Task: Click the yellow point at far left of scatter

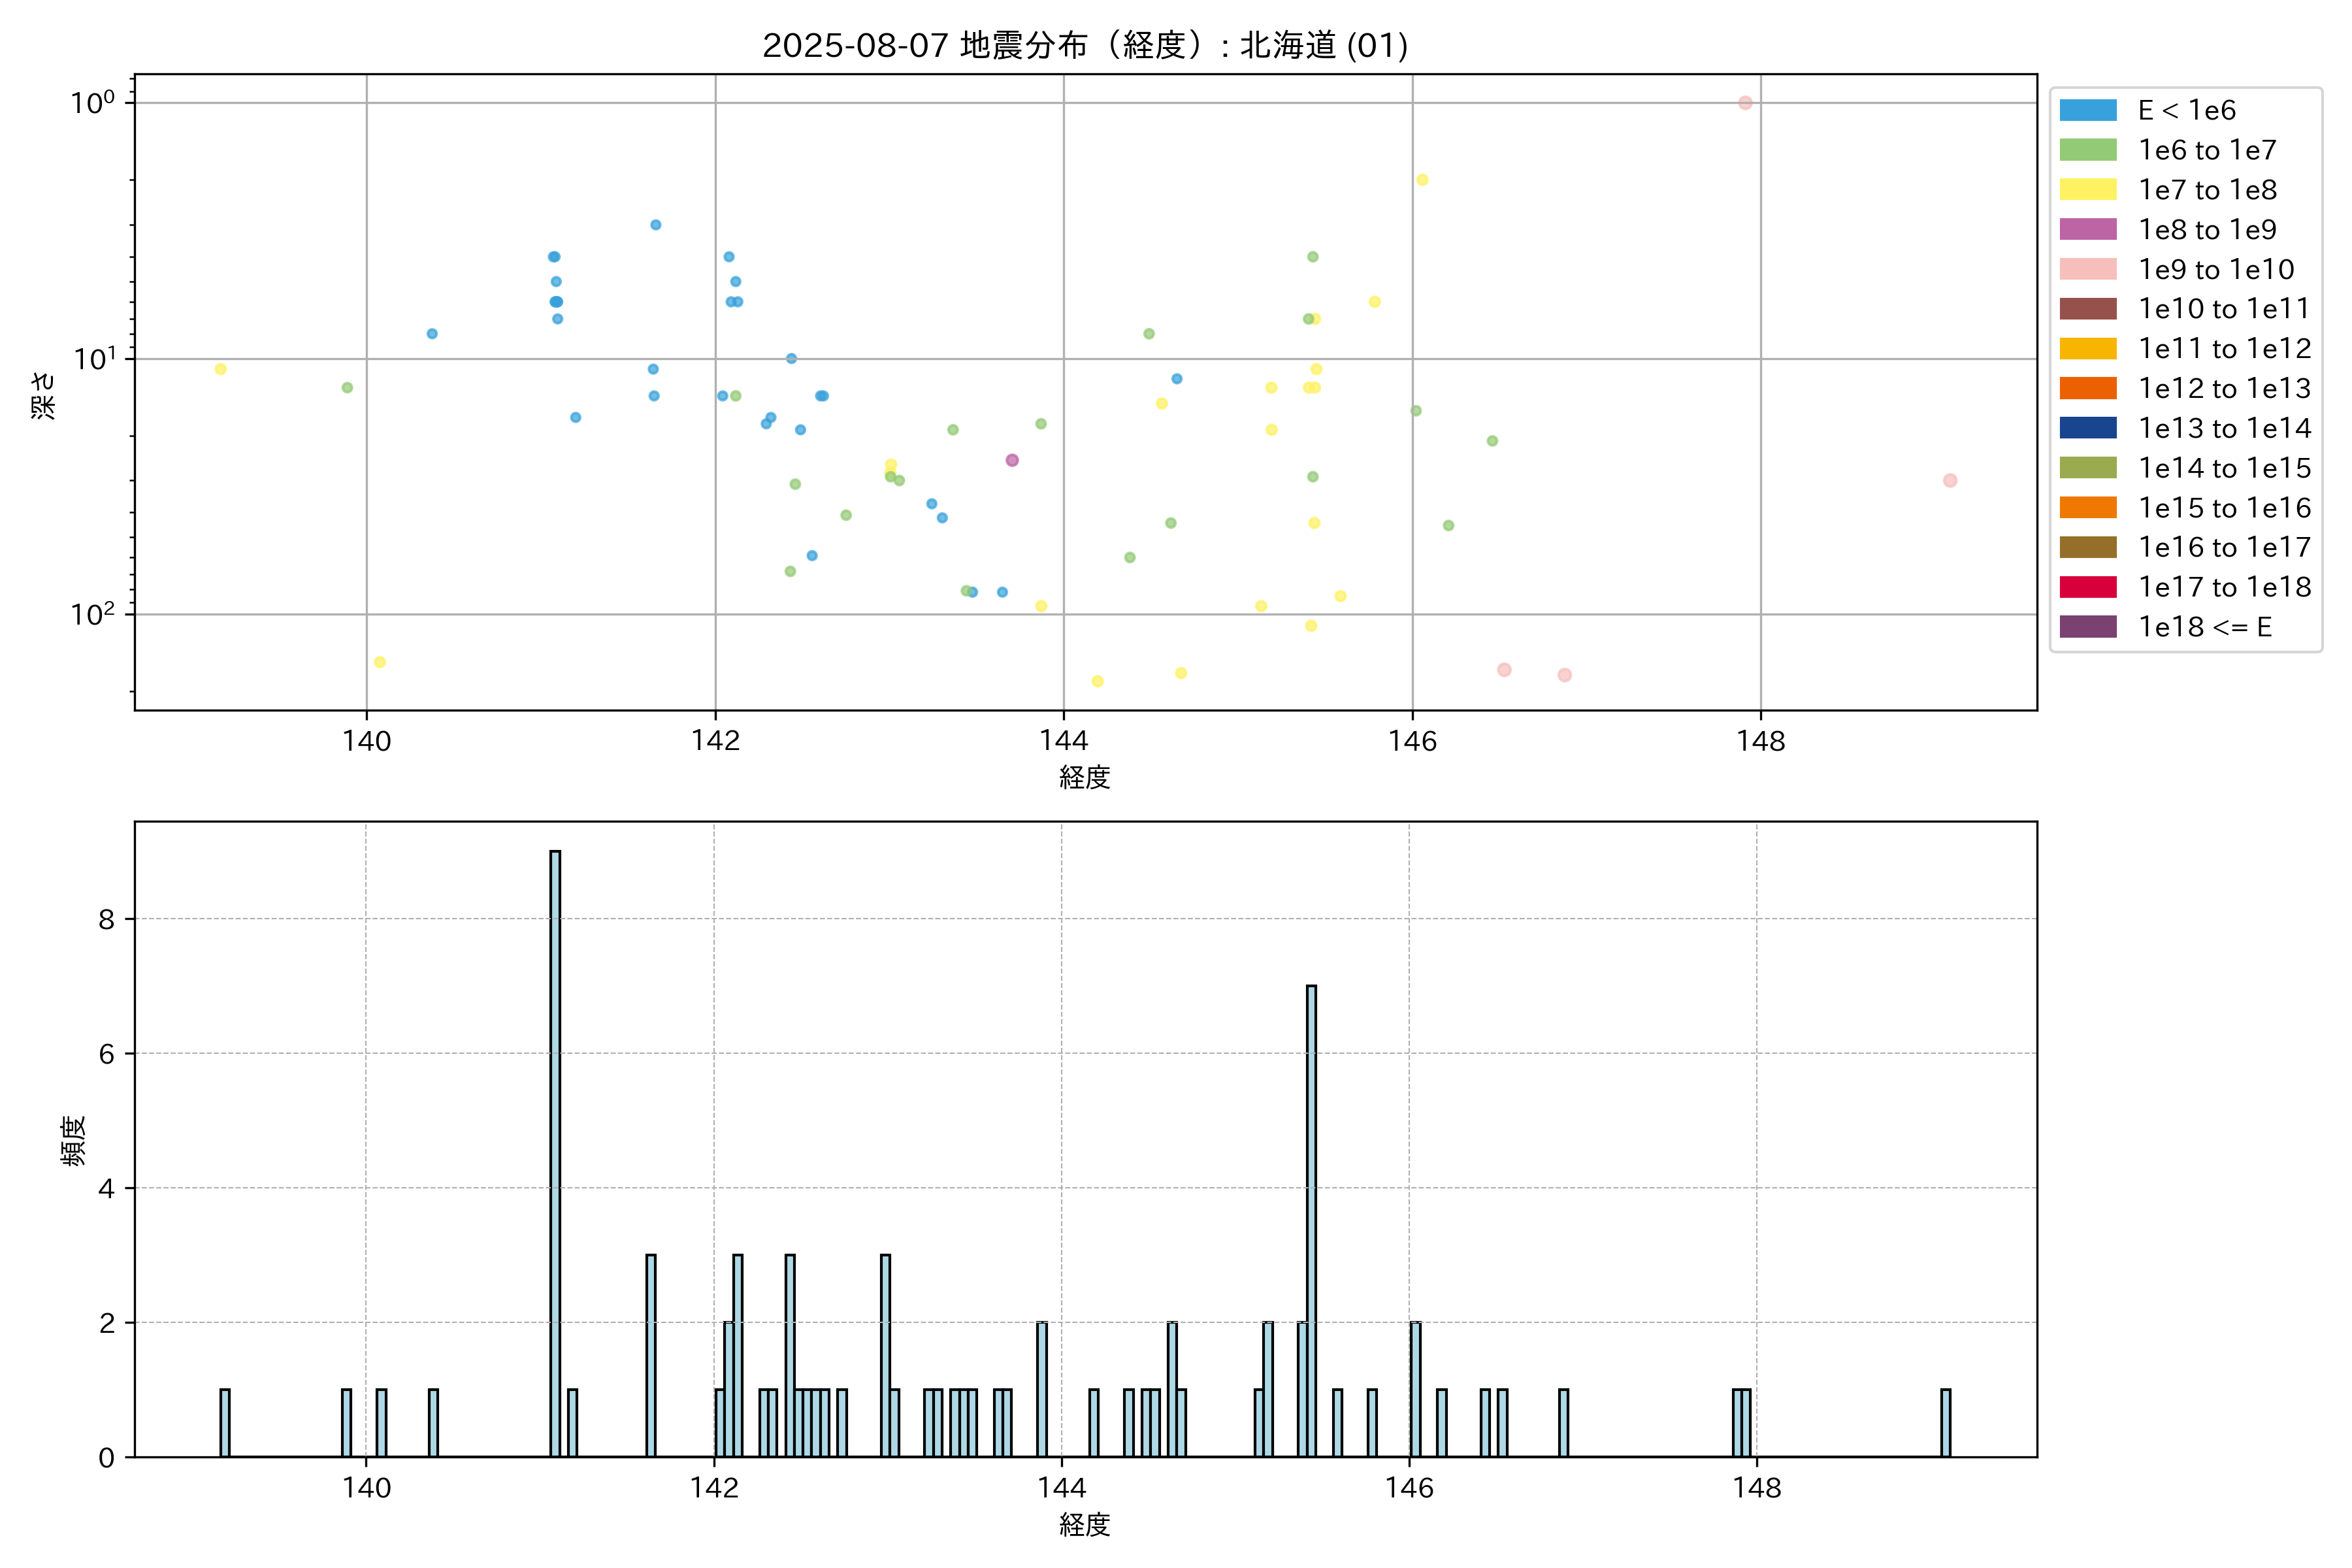Action: (221, 369)
